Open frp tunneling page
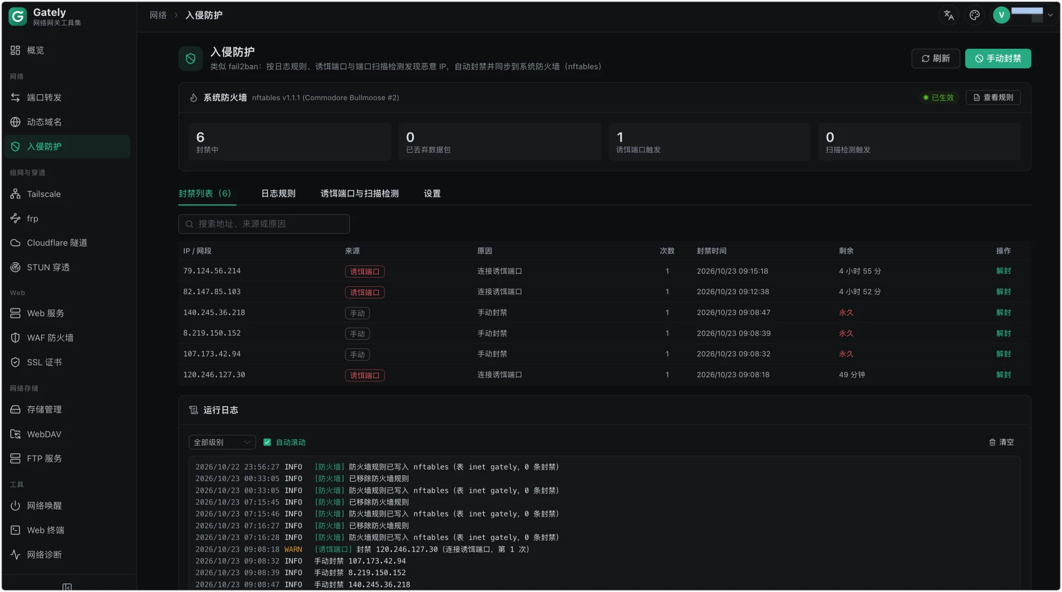 pos(67,219)
